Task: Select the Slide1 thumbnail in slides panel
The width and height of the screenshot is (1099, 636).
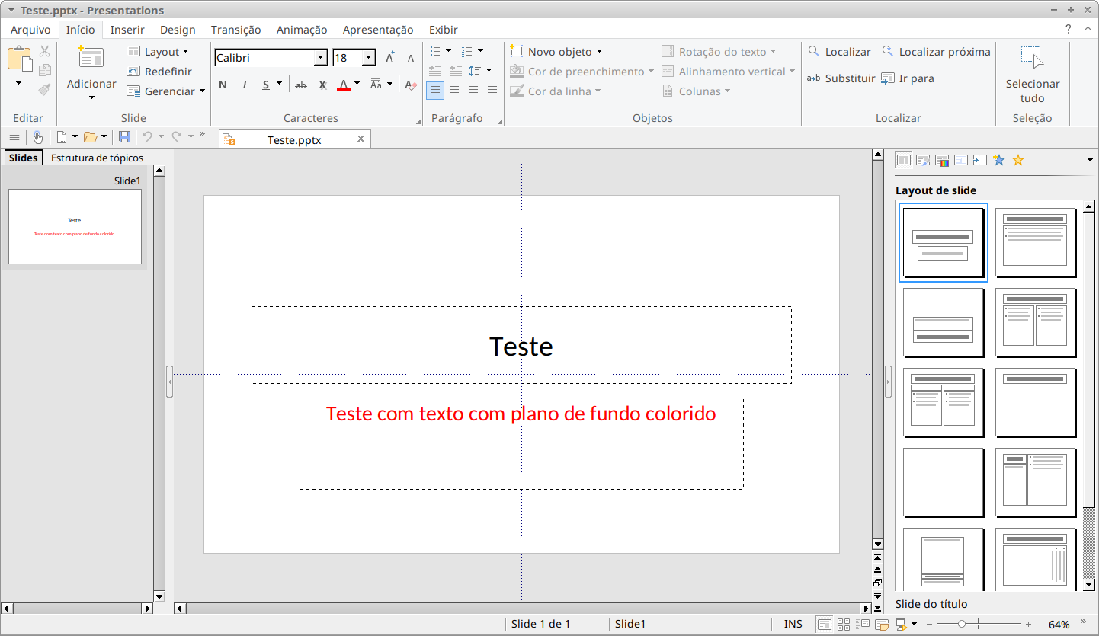Action: (x=75, y=226)
